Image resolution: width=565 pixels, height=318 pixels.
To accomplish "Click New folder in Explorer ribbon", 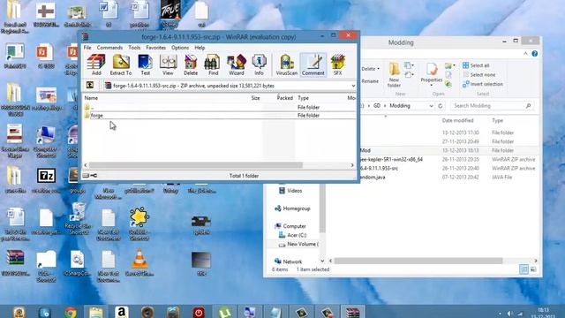I will 394,74.
